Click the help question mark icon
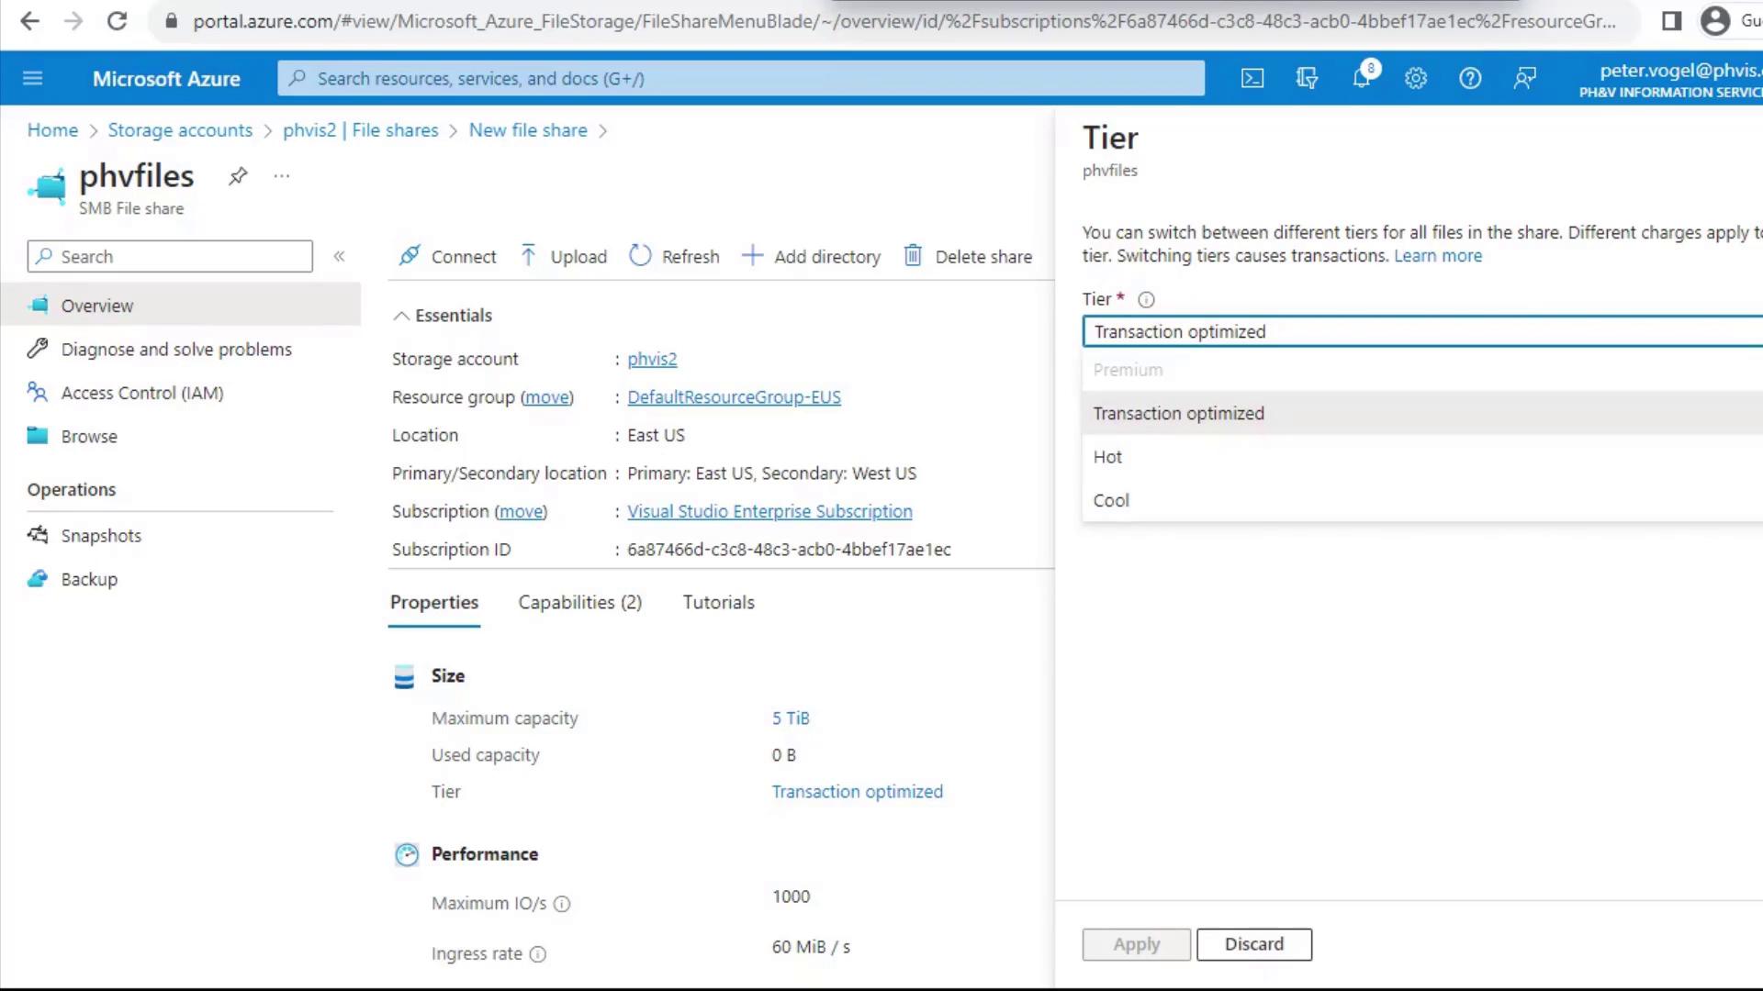This screenshot has height=991, width=1763. pyautogui.click(x=1470, y=79)
